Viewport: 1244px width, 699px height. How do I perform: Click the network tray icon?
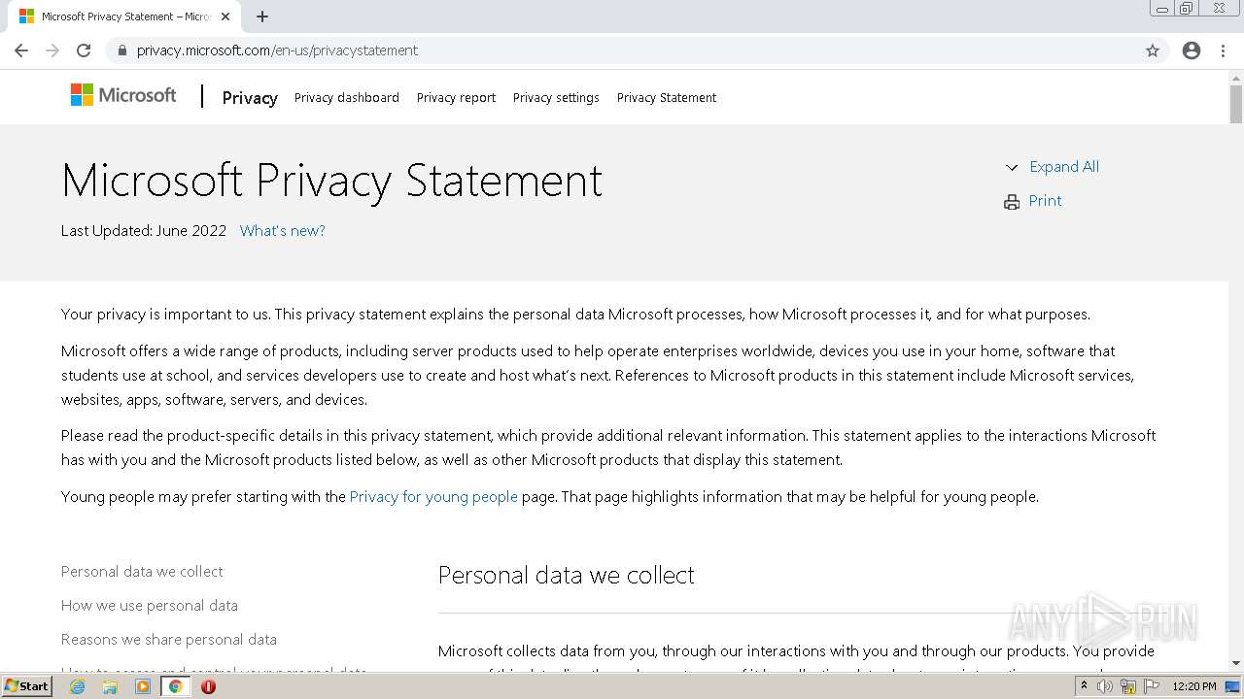click(1128, 686)
